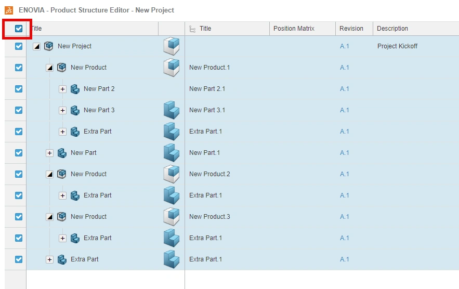The image size is (459, 289).
Task: Collapse the New Project tree node
Action: pyautogui.click(x=36, y=46)
